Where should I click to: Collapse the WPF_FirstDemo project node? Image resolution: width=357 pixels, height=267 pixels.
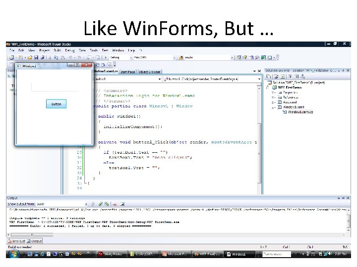click(x=268, y=88)
